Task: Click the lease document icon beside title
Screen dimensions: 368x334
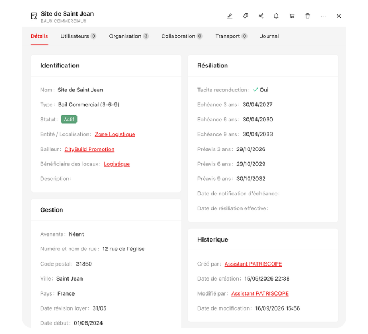Action: coord(34,16)
